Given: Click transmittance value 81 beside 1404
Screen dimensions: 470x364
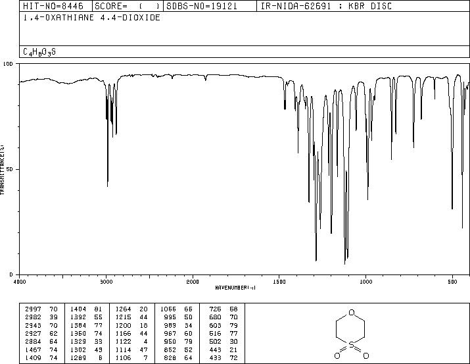Looking at the screenshot, I should pyautogui.click(x=99, y=309).
